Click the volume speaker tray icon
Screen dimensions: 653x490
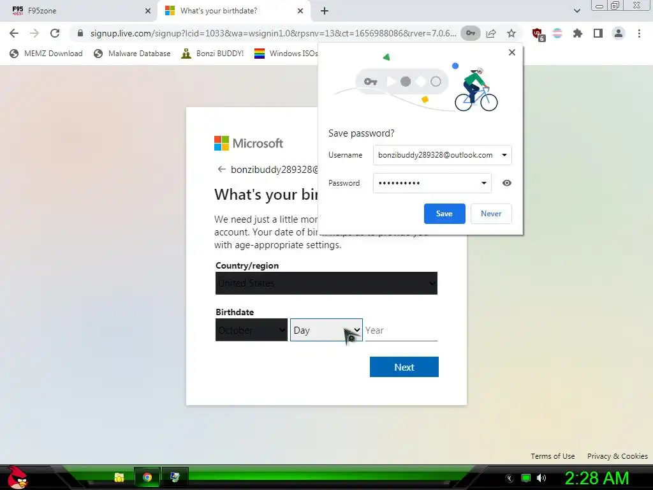(x=542, y=478)
